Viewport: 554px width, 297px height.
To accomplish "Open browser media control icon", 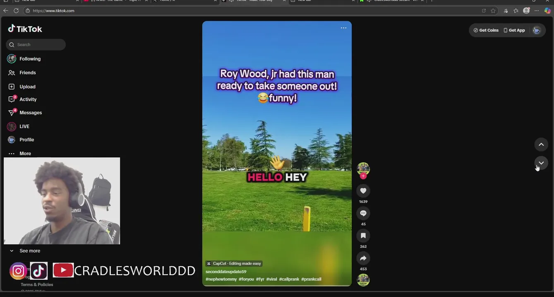I will 506,11.
